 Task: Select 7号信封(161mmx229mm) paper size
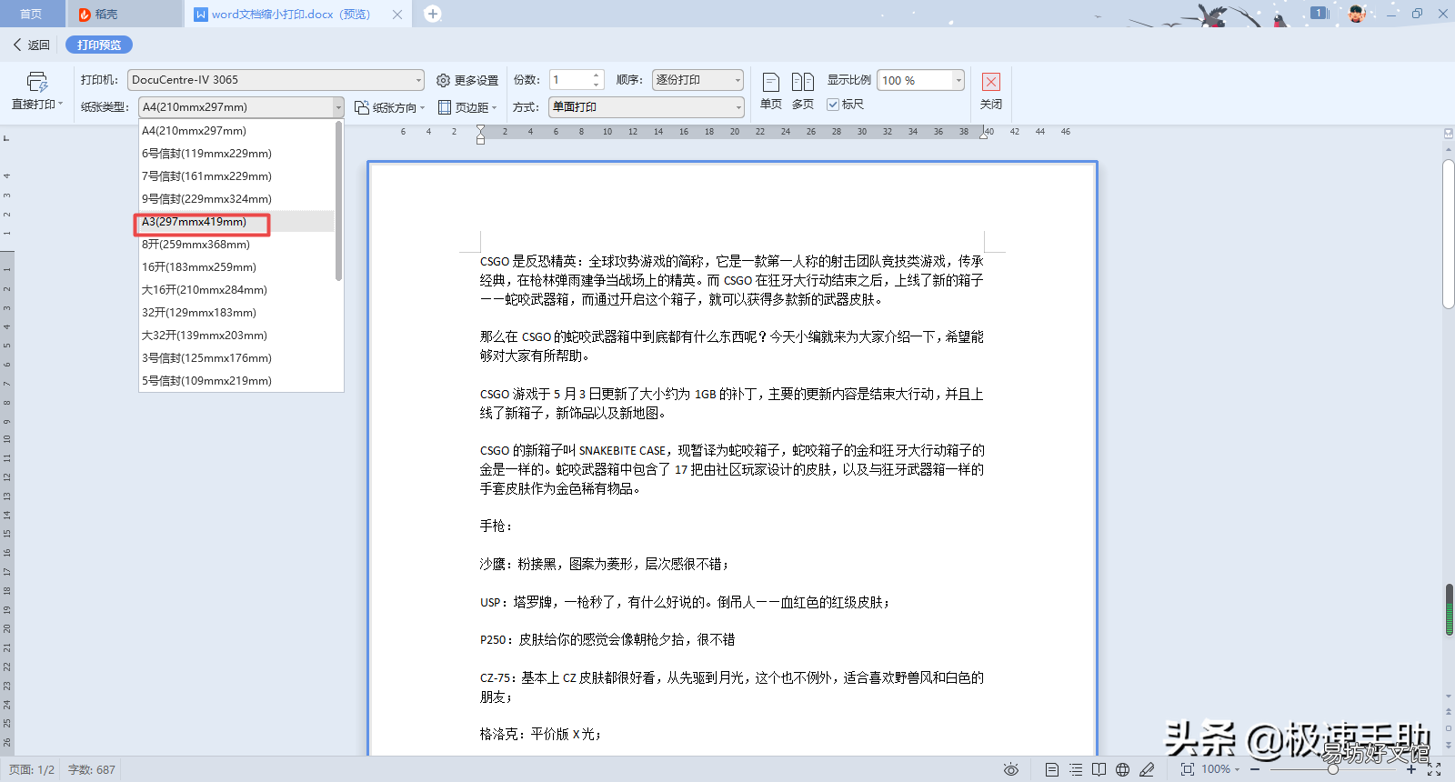pos(236,176)
